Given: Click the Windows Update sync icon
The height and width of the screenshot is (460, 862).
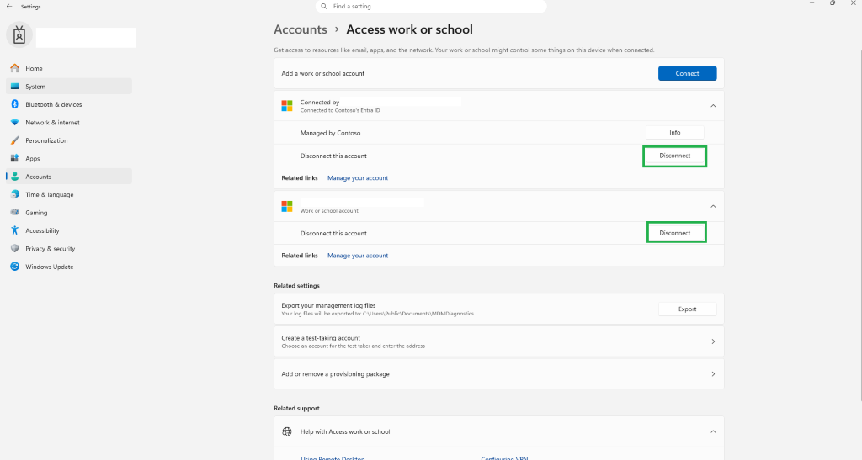Looking at the screenshot, I should 15,267.
